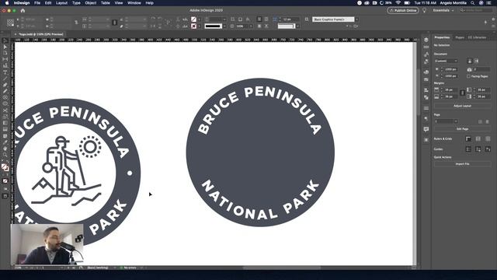The height and width of the screenshot is (280, 497).
Task: Select the Zoom tool in the Tools panel
Action: [5, 155]
